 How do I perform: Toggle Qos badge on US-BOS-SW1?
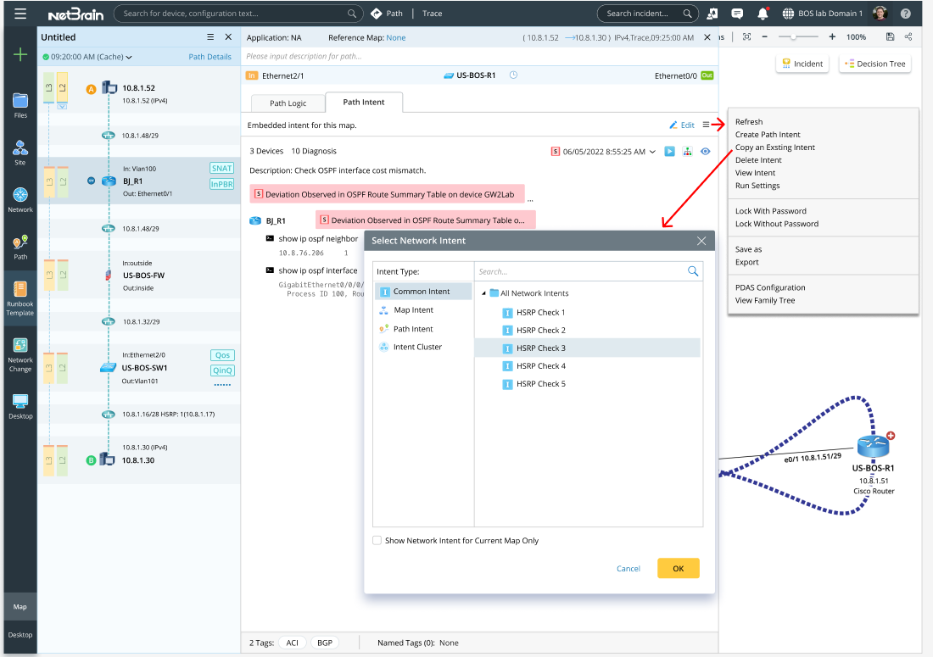tap(222, 355)
